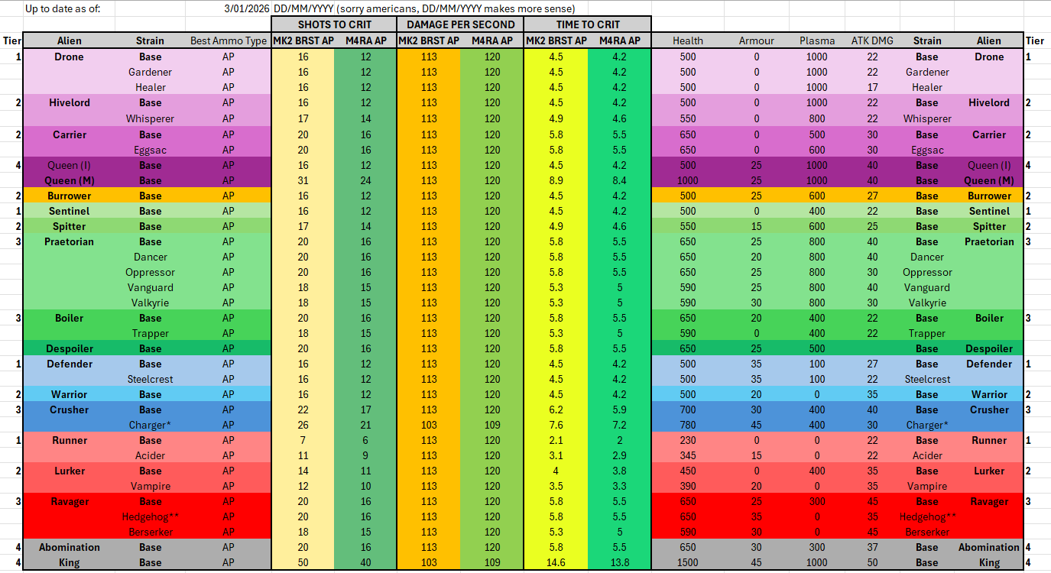Viewport: 1051px width, 573px height.
Task: Click the DAMAGE PER SECOND header cell
Action: (x=459, y=24)
